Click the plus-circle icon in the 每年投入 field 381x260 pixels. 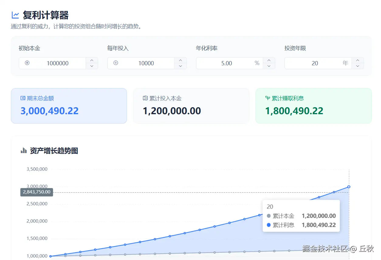[x=115, y=63]
